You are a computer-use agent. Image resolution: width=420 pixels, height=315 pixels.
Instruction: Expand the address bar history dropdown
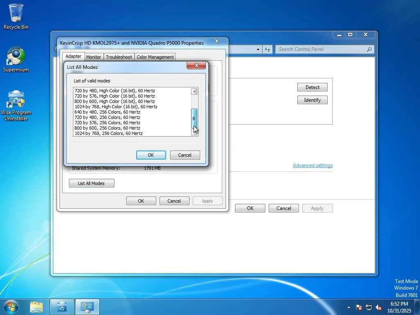[x=258, y=50]
